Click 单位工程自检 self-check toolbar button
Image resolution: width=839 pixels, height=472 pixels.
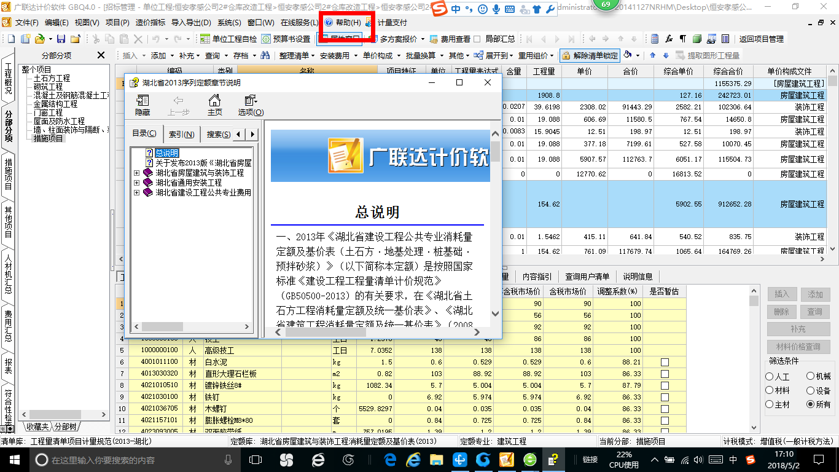coord(228,39)
